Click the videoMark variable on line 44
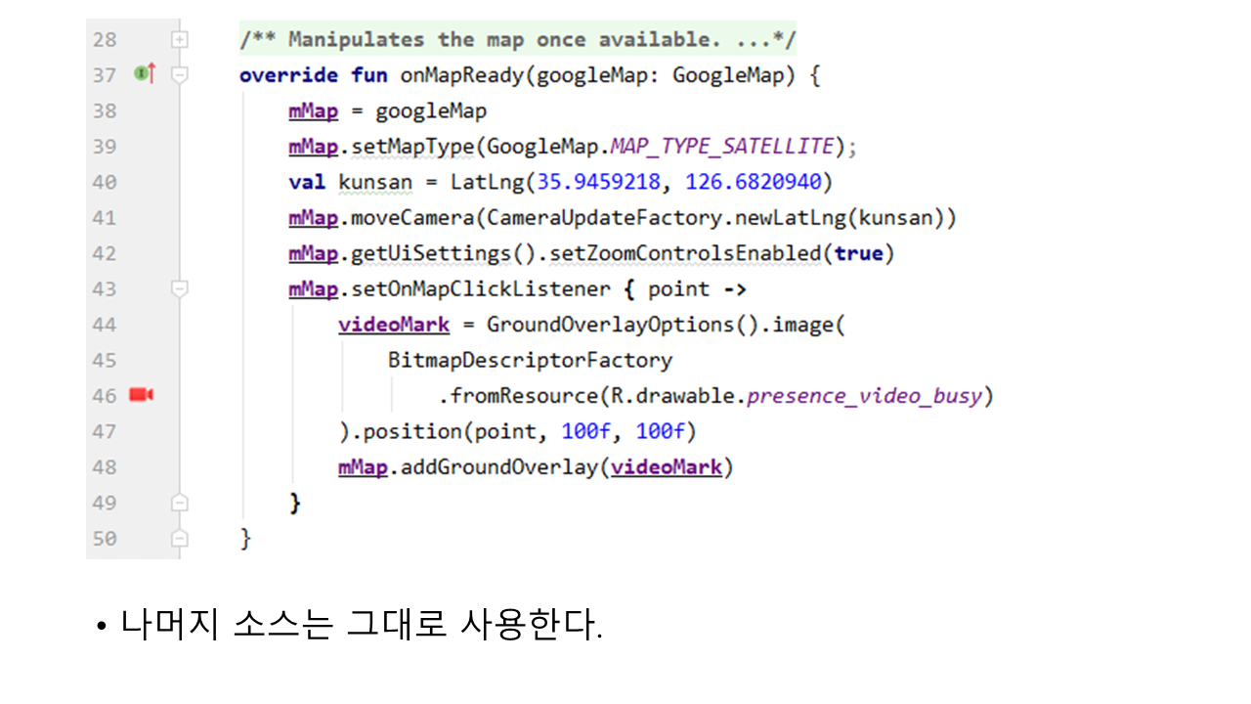Viewport: 1251px width, 704px height. (x=394, y=325)
